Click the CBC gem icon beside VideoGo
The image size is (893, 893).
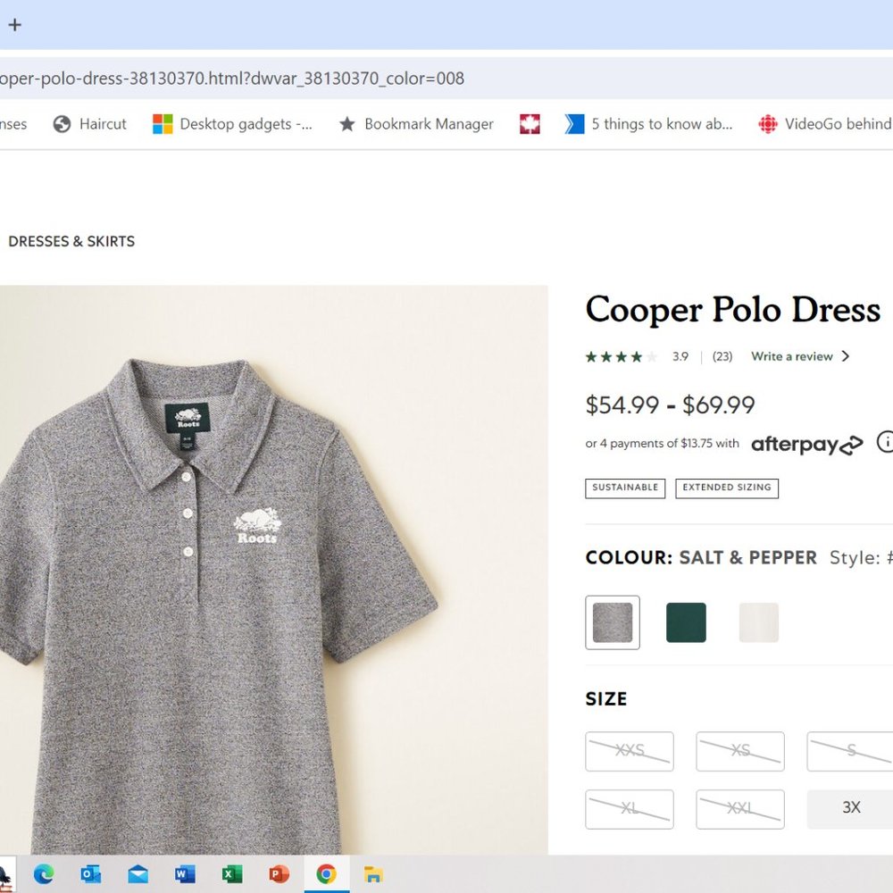point(768,124)
